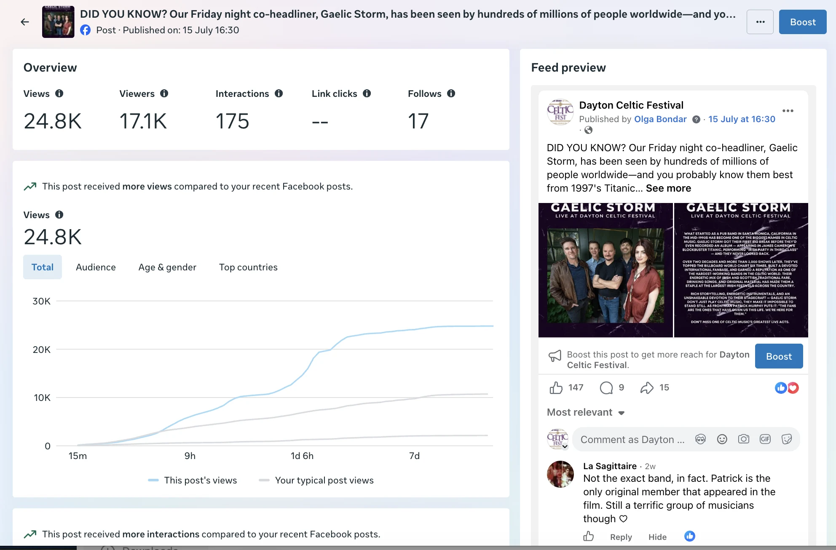Open the right Gaelic Storm text image
Image resolution: width=836 pixels, height=550 pixels.
pos(741,270)
